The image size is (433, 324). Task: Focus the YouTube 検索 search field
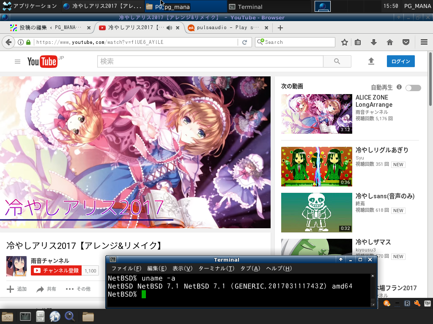(210, 62)
